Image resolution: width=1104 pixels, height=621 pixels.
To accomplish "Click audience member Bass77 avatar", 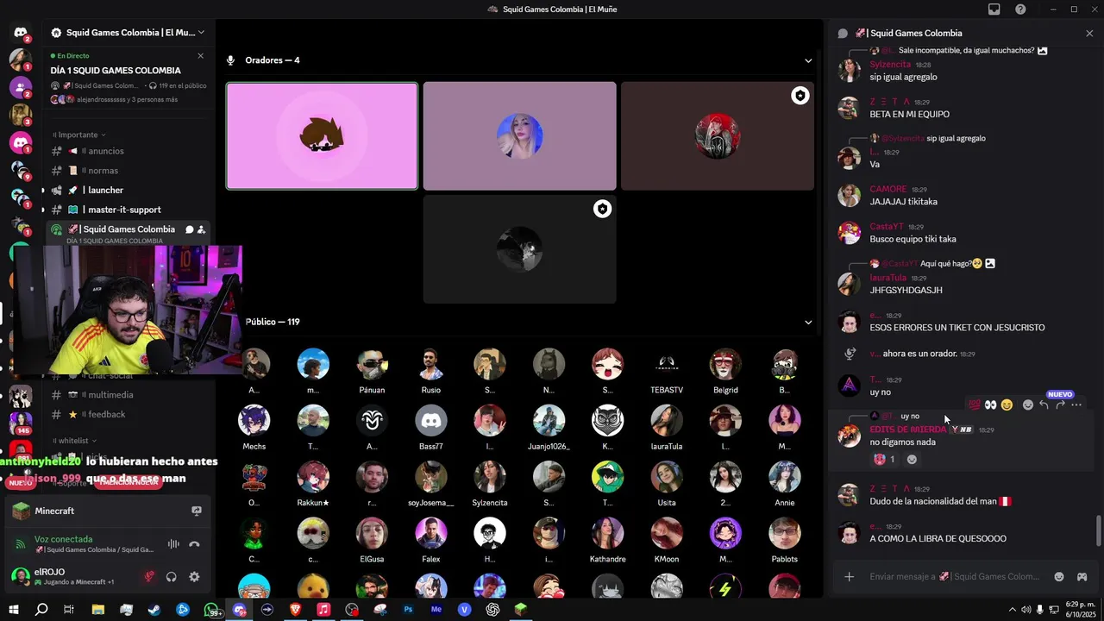I will [430, 420].
